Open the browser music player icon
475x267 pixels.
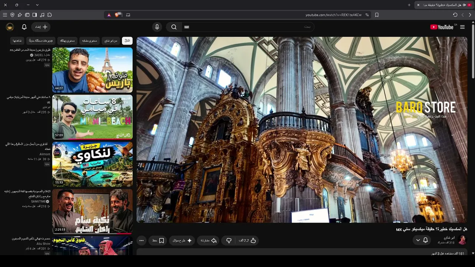pos(42,15)
